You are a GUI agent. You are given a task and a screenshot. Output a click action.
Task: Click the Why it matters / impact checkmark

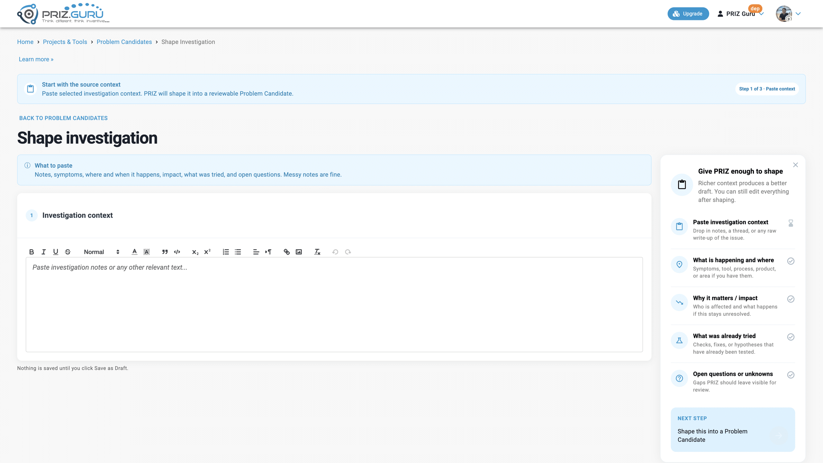click(x=791, y=299)
